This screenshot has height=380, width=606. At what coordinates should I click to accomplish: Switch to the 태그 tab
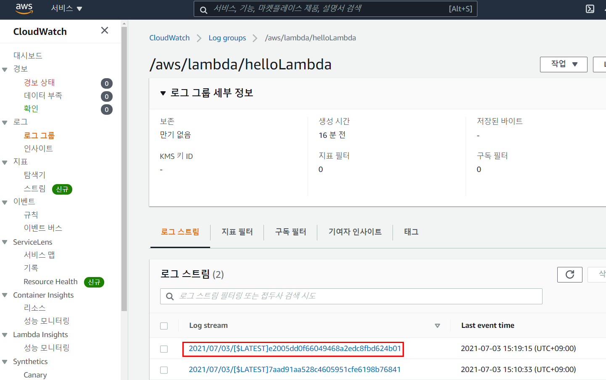pos(411,232)
